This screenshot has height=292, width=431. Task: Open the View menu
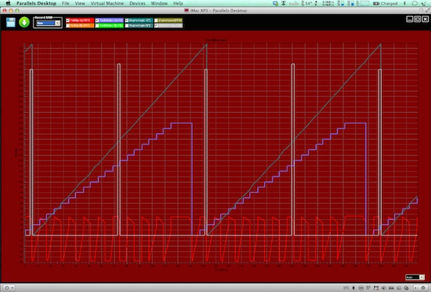point(79,3)
